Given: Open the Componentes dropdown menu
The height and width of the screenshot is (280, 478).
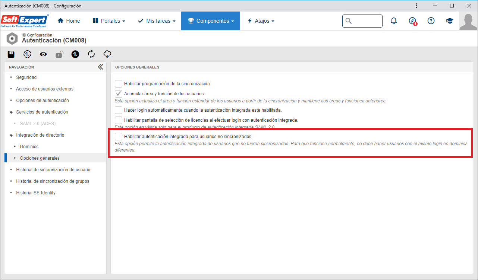Looking at the screenshot, I should pos(210,21).
